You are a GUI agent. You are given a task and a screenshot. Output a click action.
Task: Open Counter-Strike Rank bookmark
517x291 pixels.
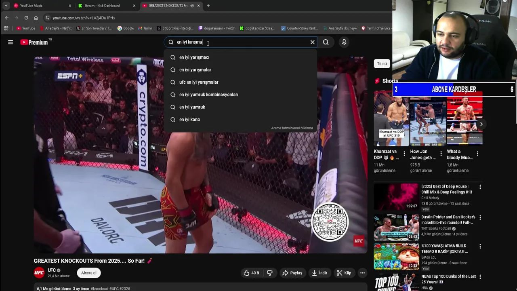click(300, 28)
